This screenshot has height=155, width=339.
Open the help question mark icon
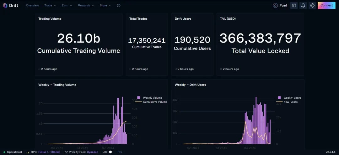point(118,5)
